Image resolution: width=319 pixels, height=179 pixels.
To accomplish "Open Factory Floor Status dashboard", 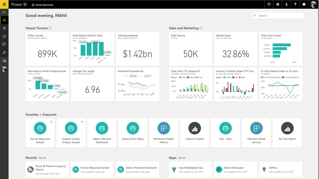I will click(x=133, y=133).
